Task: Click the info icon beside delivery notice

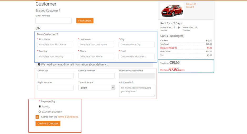Action: (x=39, y=65)
